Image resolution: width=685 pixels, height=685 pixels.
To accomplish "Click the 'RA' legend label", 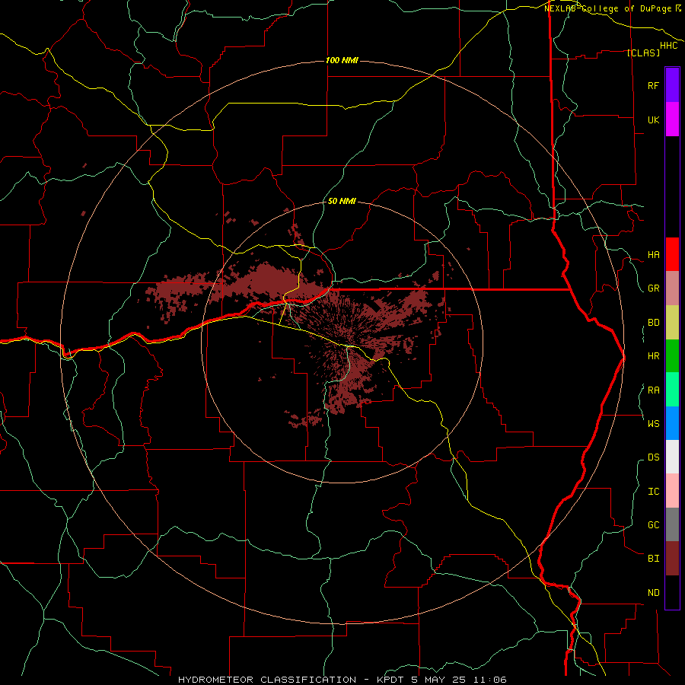I will point(653,390).
